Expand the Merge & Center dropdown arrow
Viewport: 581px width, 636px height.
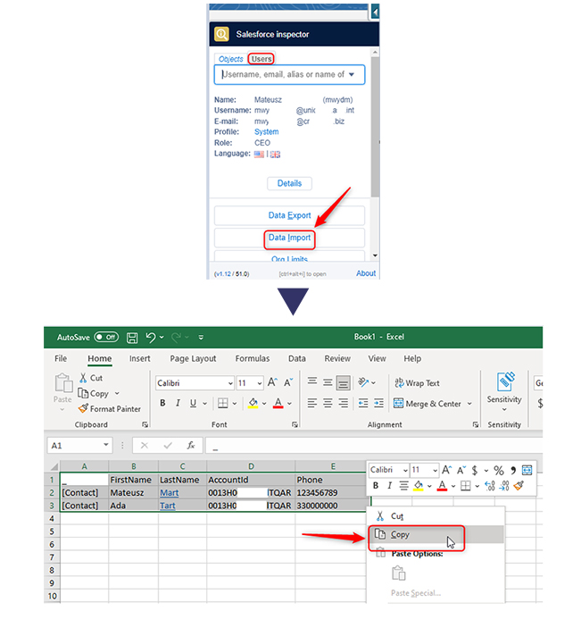pyautogui.click(x=469, y=404)
